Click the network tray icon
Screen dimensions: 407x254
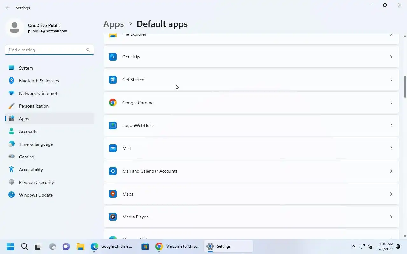click(362, 246)
